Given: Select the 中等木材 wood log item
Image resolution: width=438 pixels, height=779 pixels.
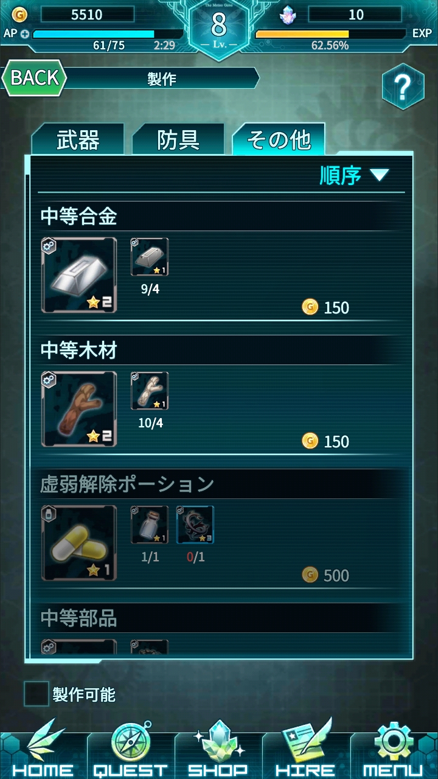Looking at the screenshot, I should [79, 409].
